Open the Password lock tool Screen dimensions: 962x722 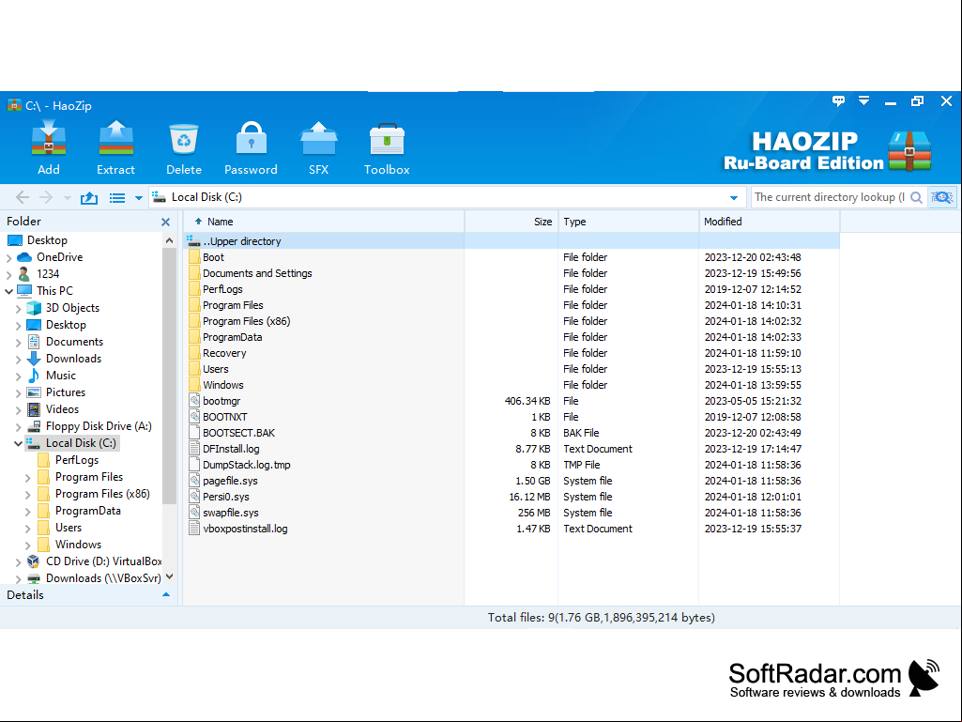[x=251, y=139]
